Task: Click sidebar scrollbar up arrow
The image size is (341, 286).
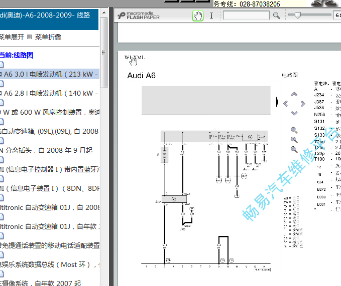Action: point(104,13)
